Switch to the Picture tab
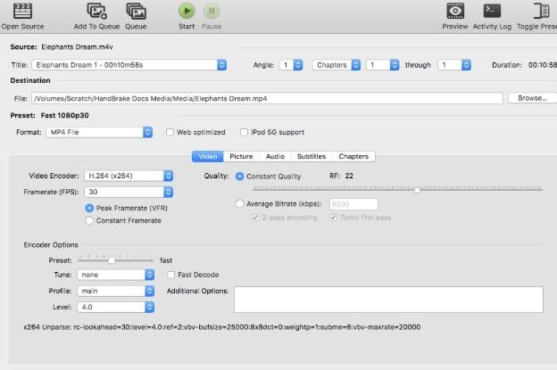This screenshot has width=557, height=370. pyautogui.click(x=241, y=156)
